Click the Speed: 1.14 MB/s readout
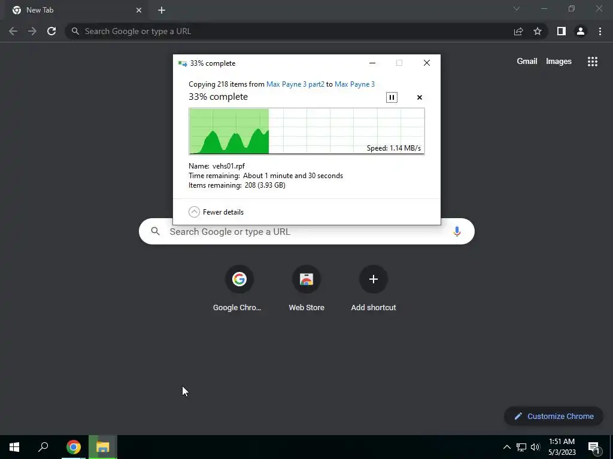This screenshot has height=459, width=613. (394, 148)
